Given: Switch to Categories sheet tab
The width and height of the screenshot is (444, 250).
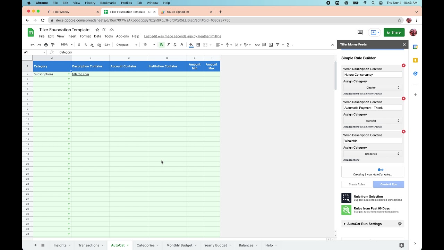Looking at the screenshot, I should (146, 245).
